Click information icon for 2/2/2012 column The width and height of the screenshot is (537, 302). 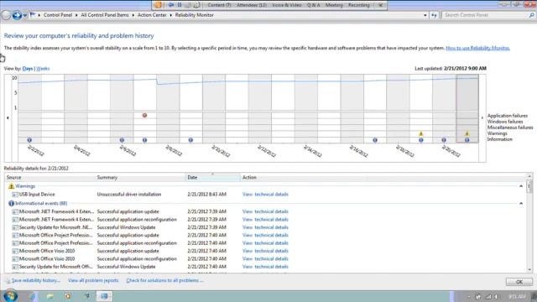(29, 140)
